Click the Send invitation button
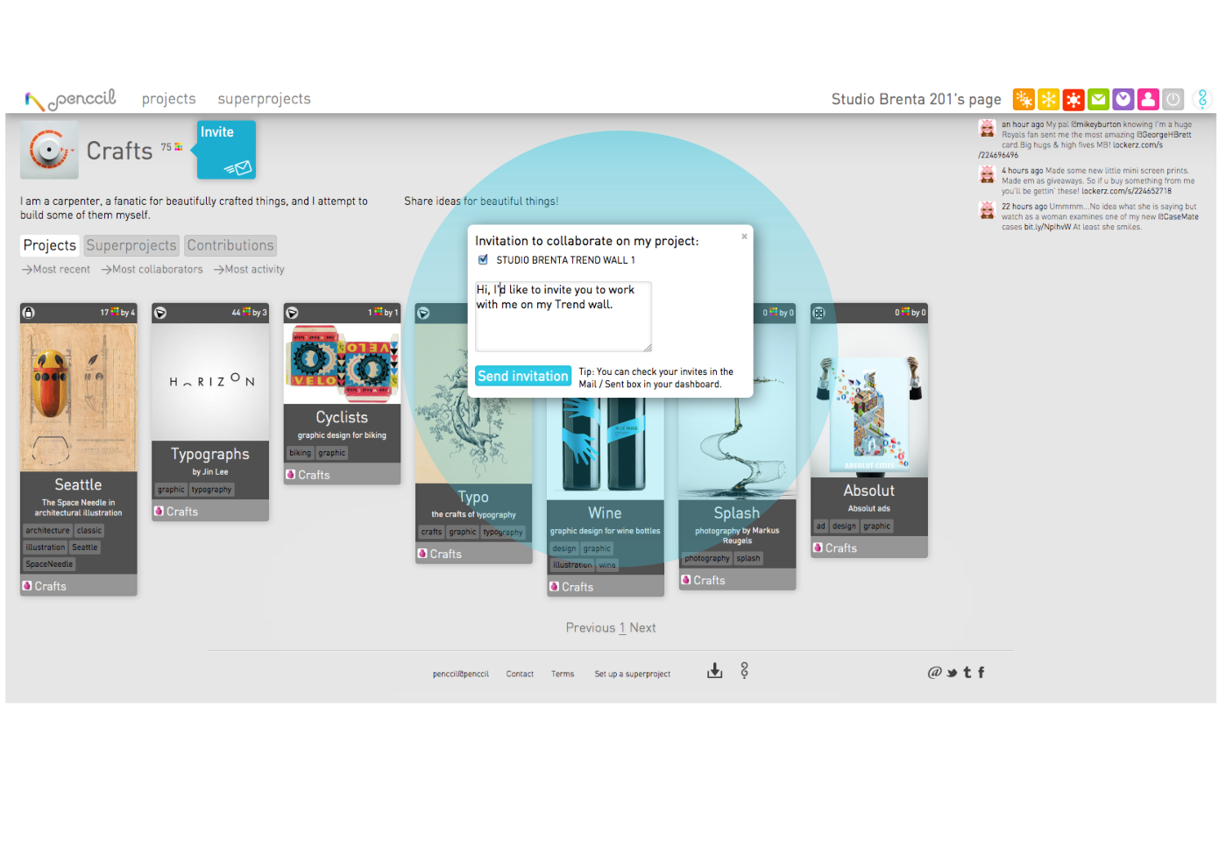1226x862 pixels. [x=523, y=376]
